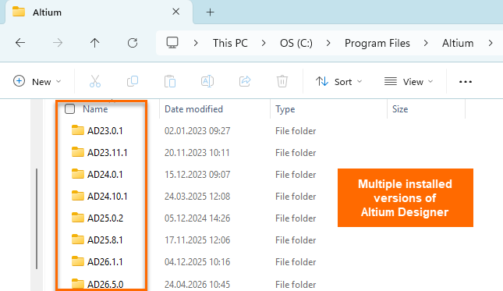Navigate to This PC breadcrumb
The width and height of the screenshot is (503, 291).
coord(230,43)
